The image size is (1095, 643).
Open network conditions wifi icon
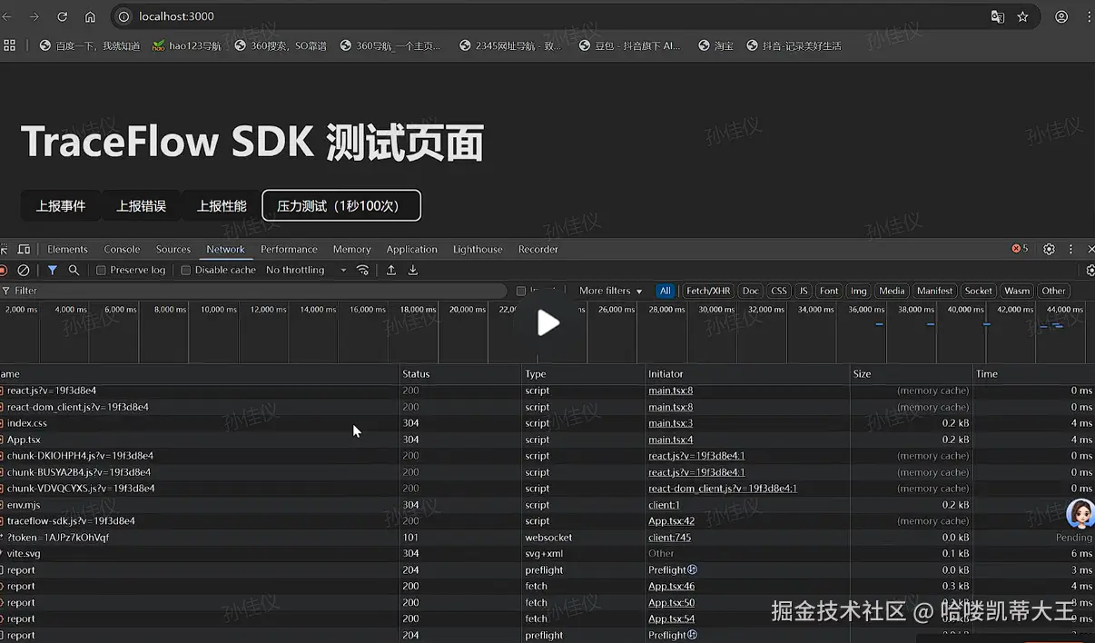coord(363,270)
